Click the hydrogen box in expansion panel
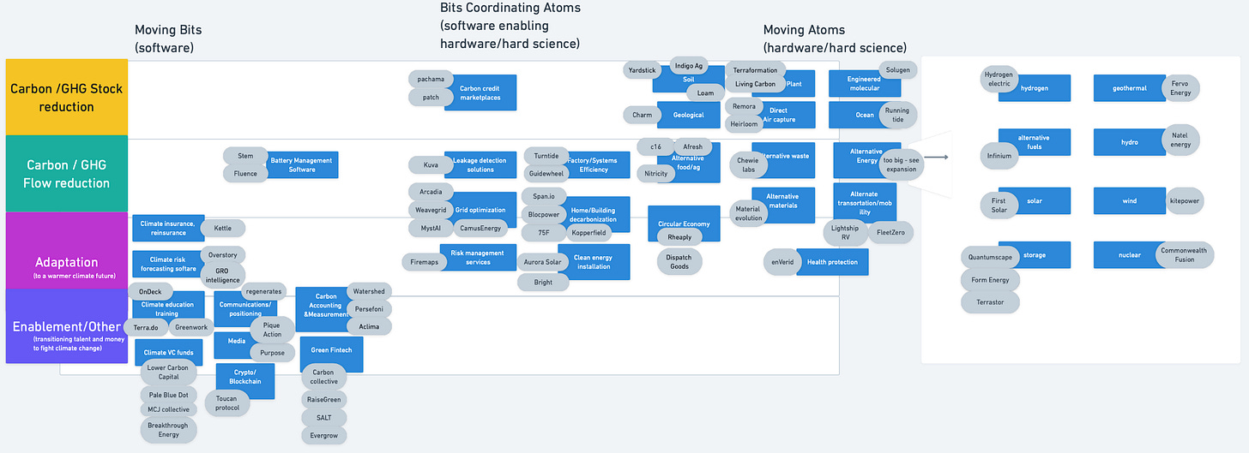Viewport: 1249px width, 453px height. (1035, 88)
